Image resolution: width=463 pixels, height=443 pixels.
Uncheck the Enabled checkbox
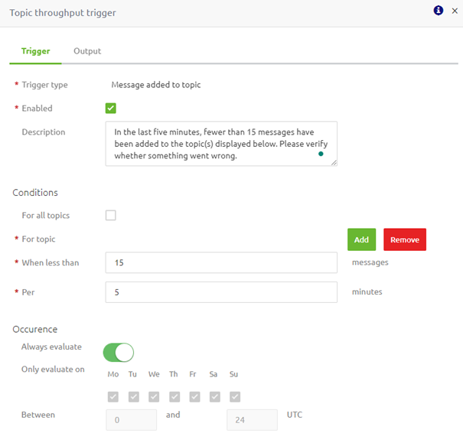coord(111,109)
